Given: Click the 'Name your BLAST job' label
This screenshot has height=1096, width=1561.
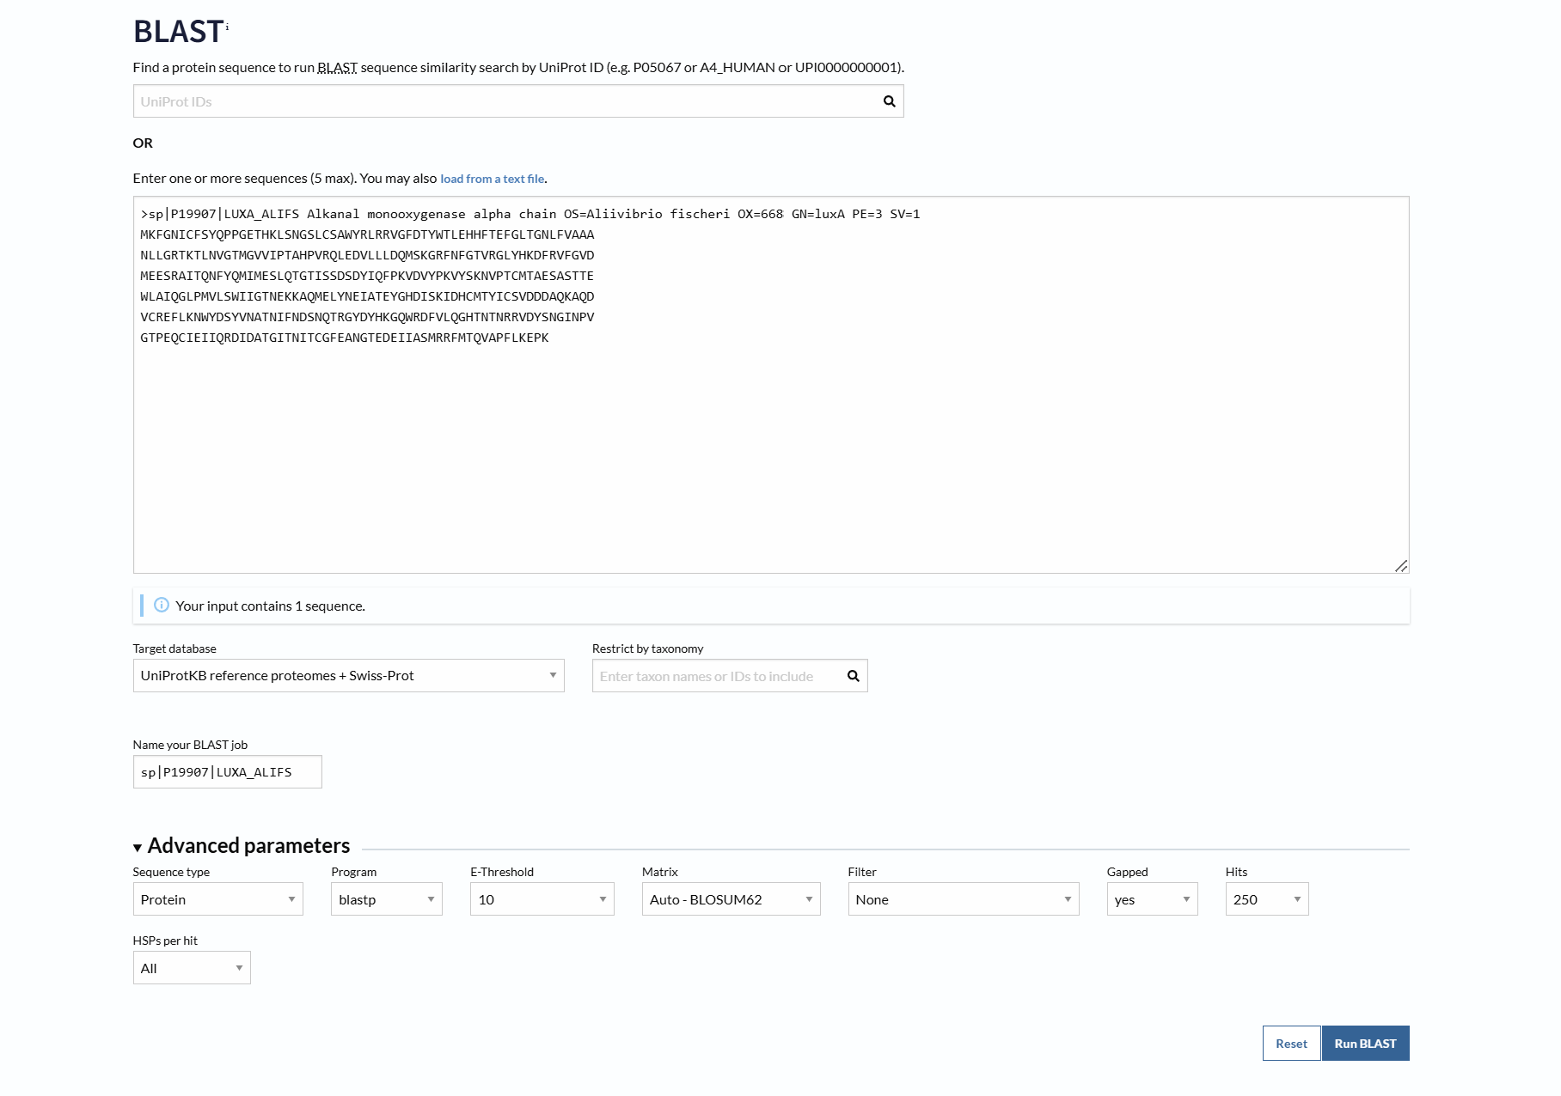Looking at the screenshot, I should [x=190, y=745].
